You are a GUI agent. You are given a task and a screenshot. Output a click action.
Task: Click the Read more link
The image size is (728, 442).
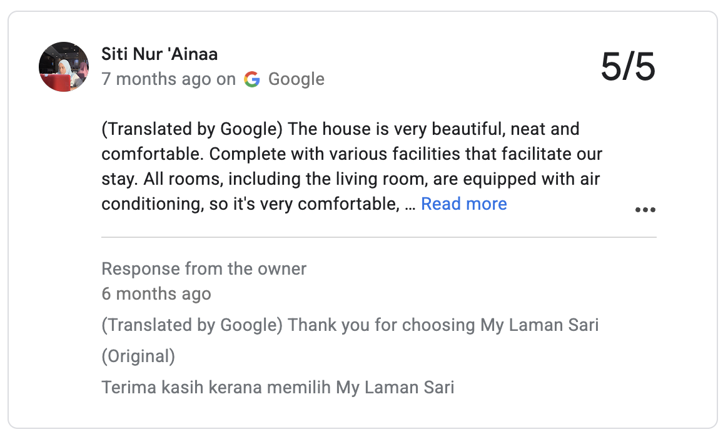[463, 204]
